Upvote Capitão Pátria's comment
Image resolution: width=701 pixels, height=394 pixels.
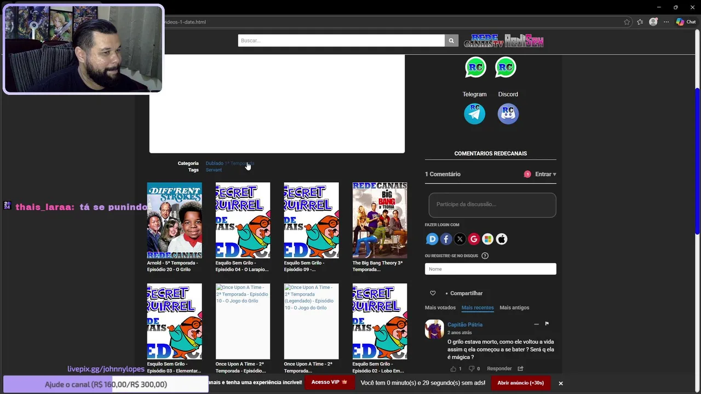pos(453,369)
